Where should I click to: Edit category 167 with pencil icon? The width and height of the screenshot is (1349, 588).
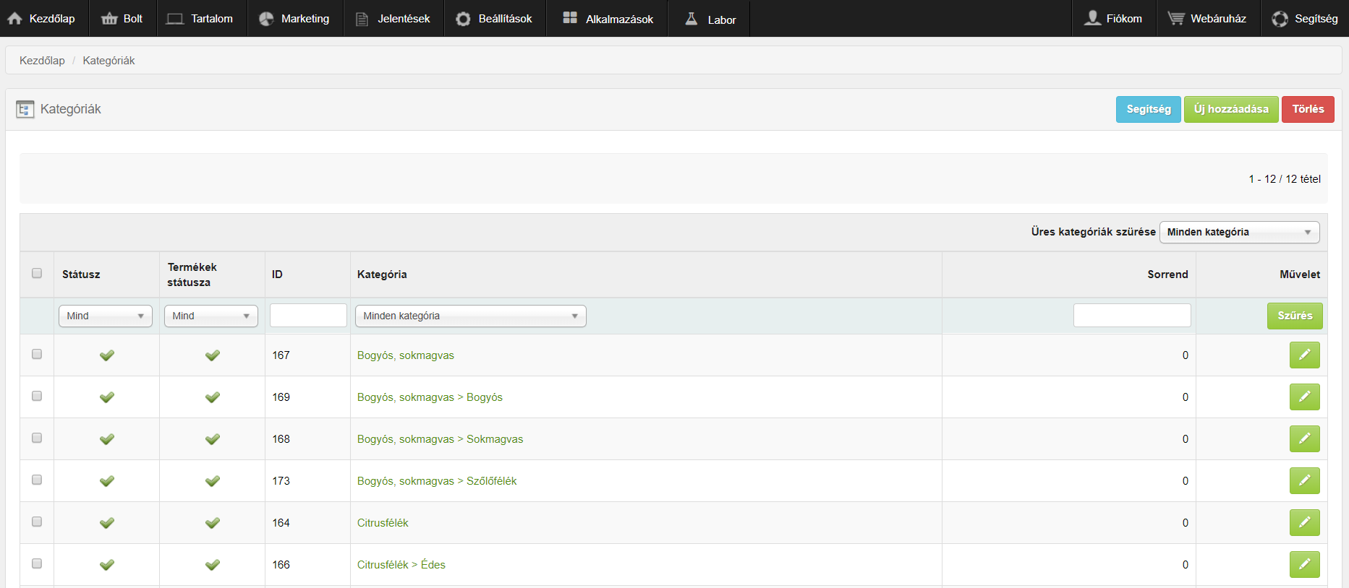coord(1305,355)
